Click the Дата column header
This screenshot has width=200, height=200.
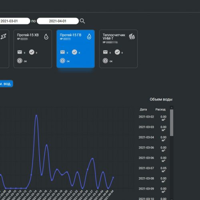143,110
